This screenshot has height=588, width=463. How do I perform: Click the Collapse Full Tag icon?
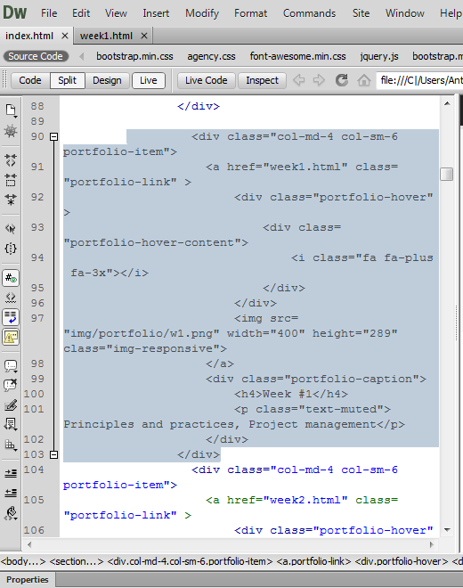(x=11, y=160)
